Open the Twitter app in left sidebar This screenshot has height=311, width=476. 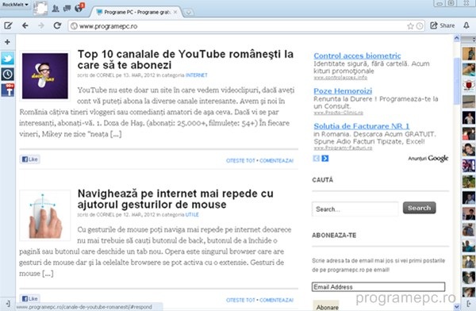coord(8,58)
